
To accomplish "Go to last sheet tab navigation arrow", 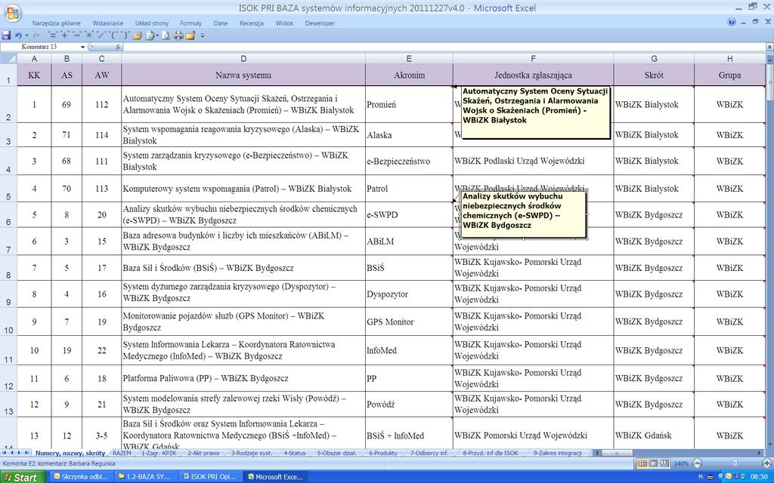I will click(26, 453).
